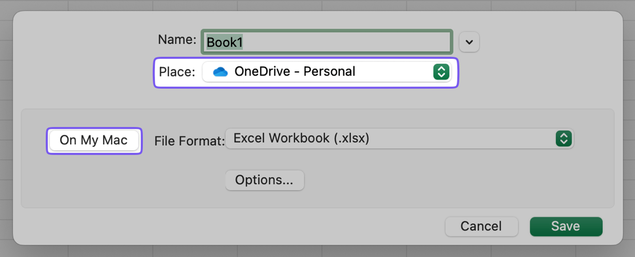Open the Options... settings
Screen dimensions: 635x257
(x=264, y=180)
